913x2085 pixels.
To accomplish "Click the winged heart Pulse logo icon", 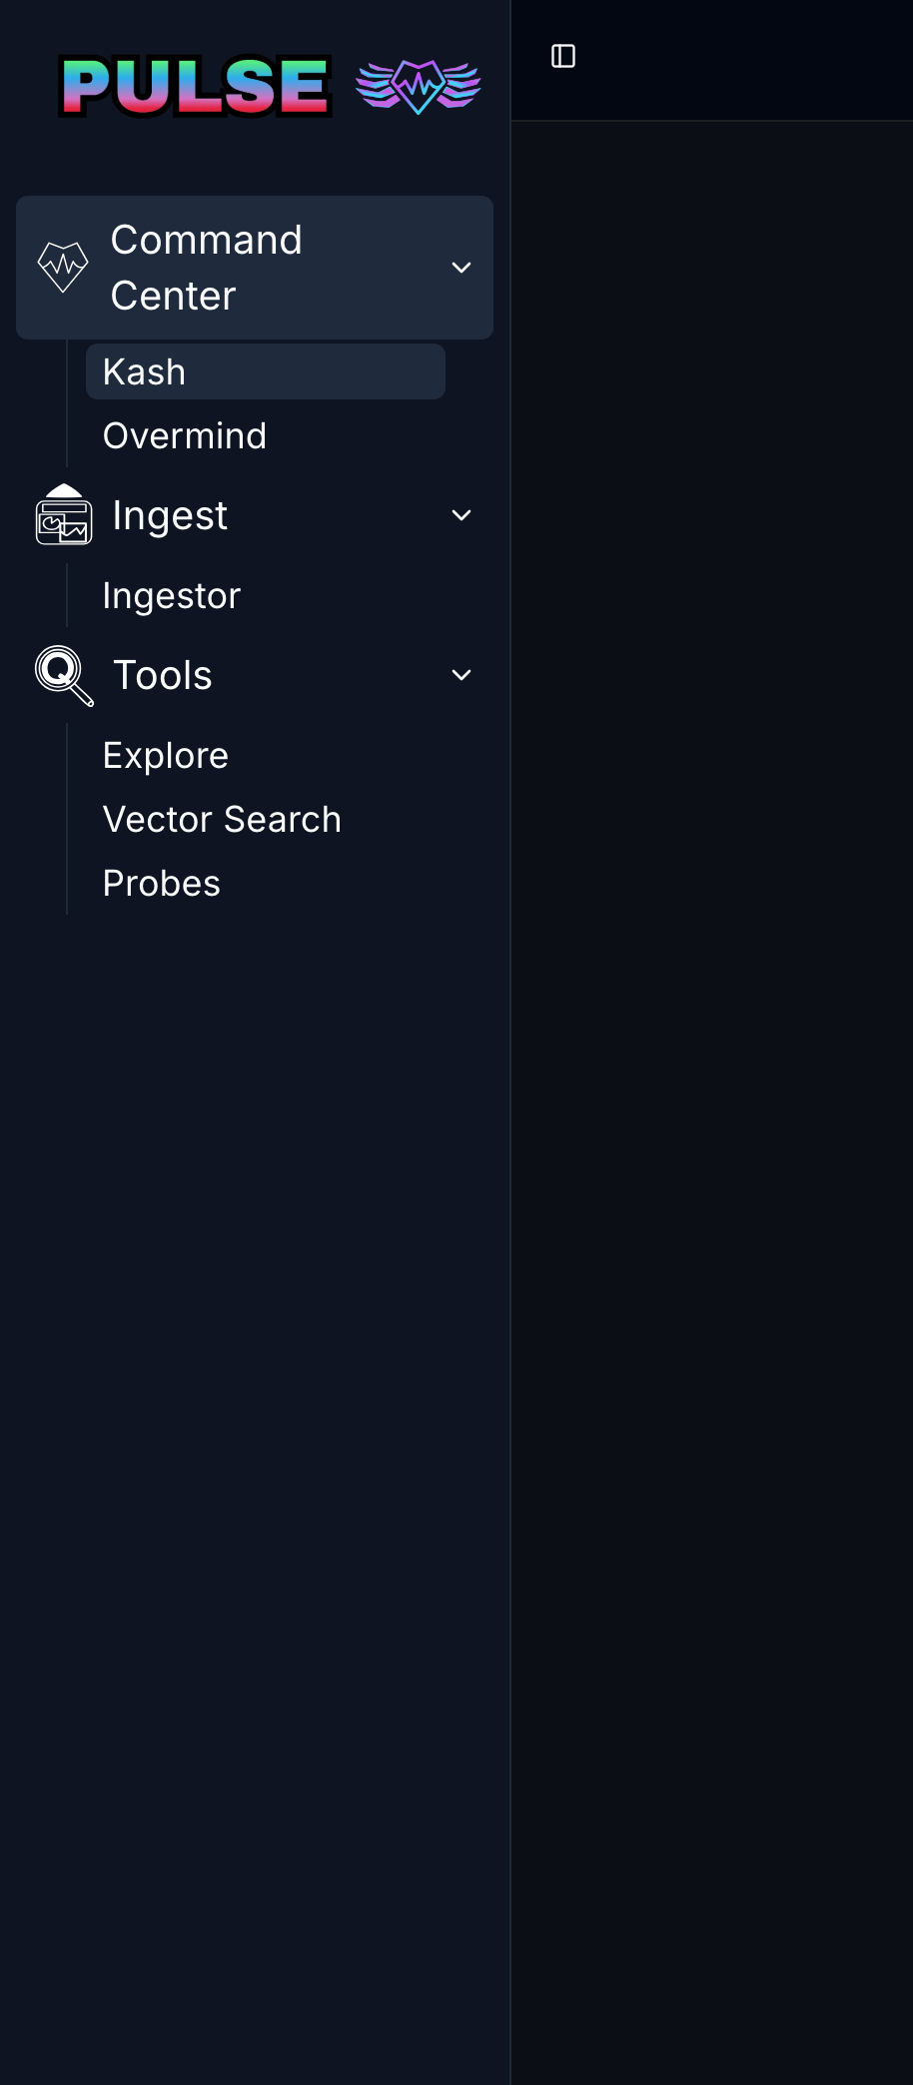I will (x=419, y=86).
